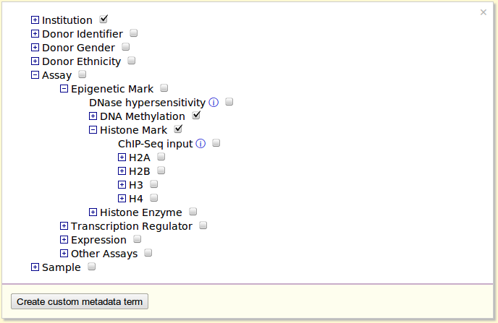Expand the Transcription Regulator node

pos(64,226)
